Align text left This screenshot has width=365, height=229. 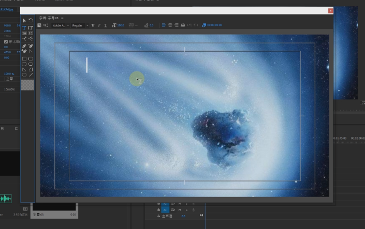(164, 25)
